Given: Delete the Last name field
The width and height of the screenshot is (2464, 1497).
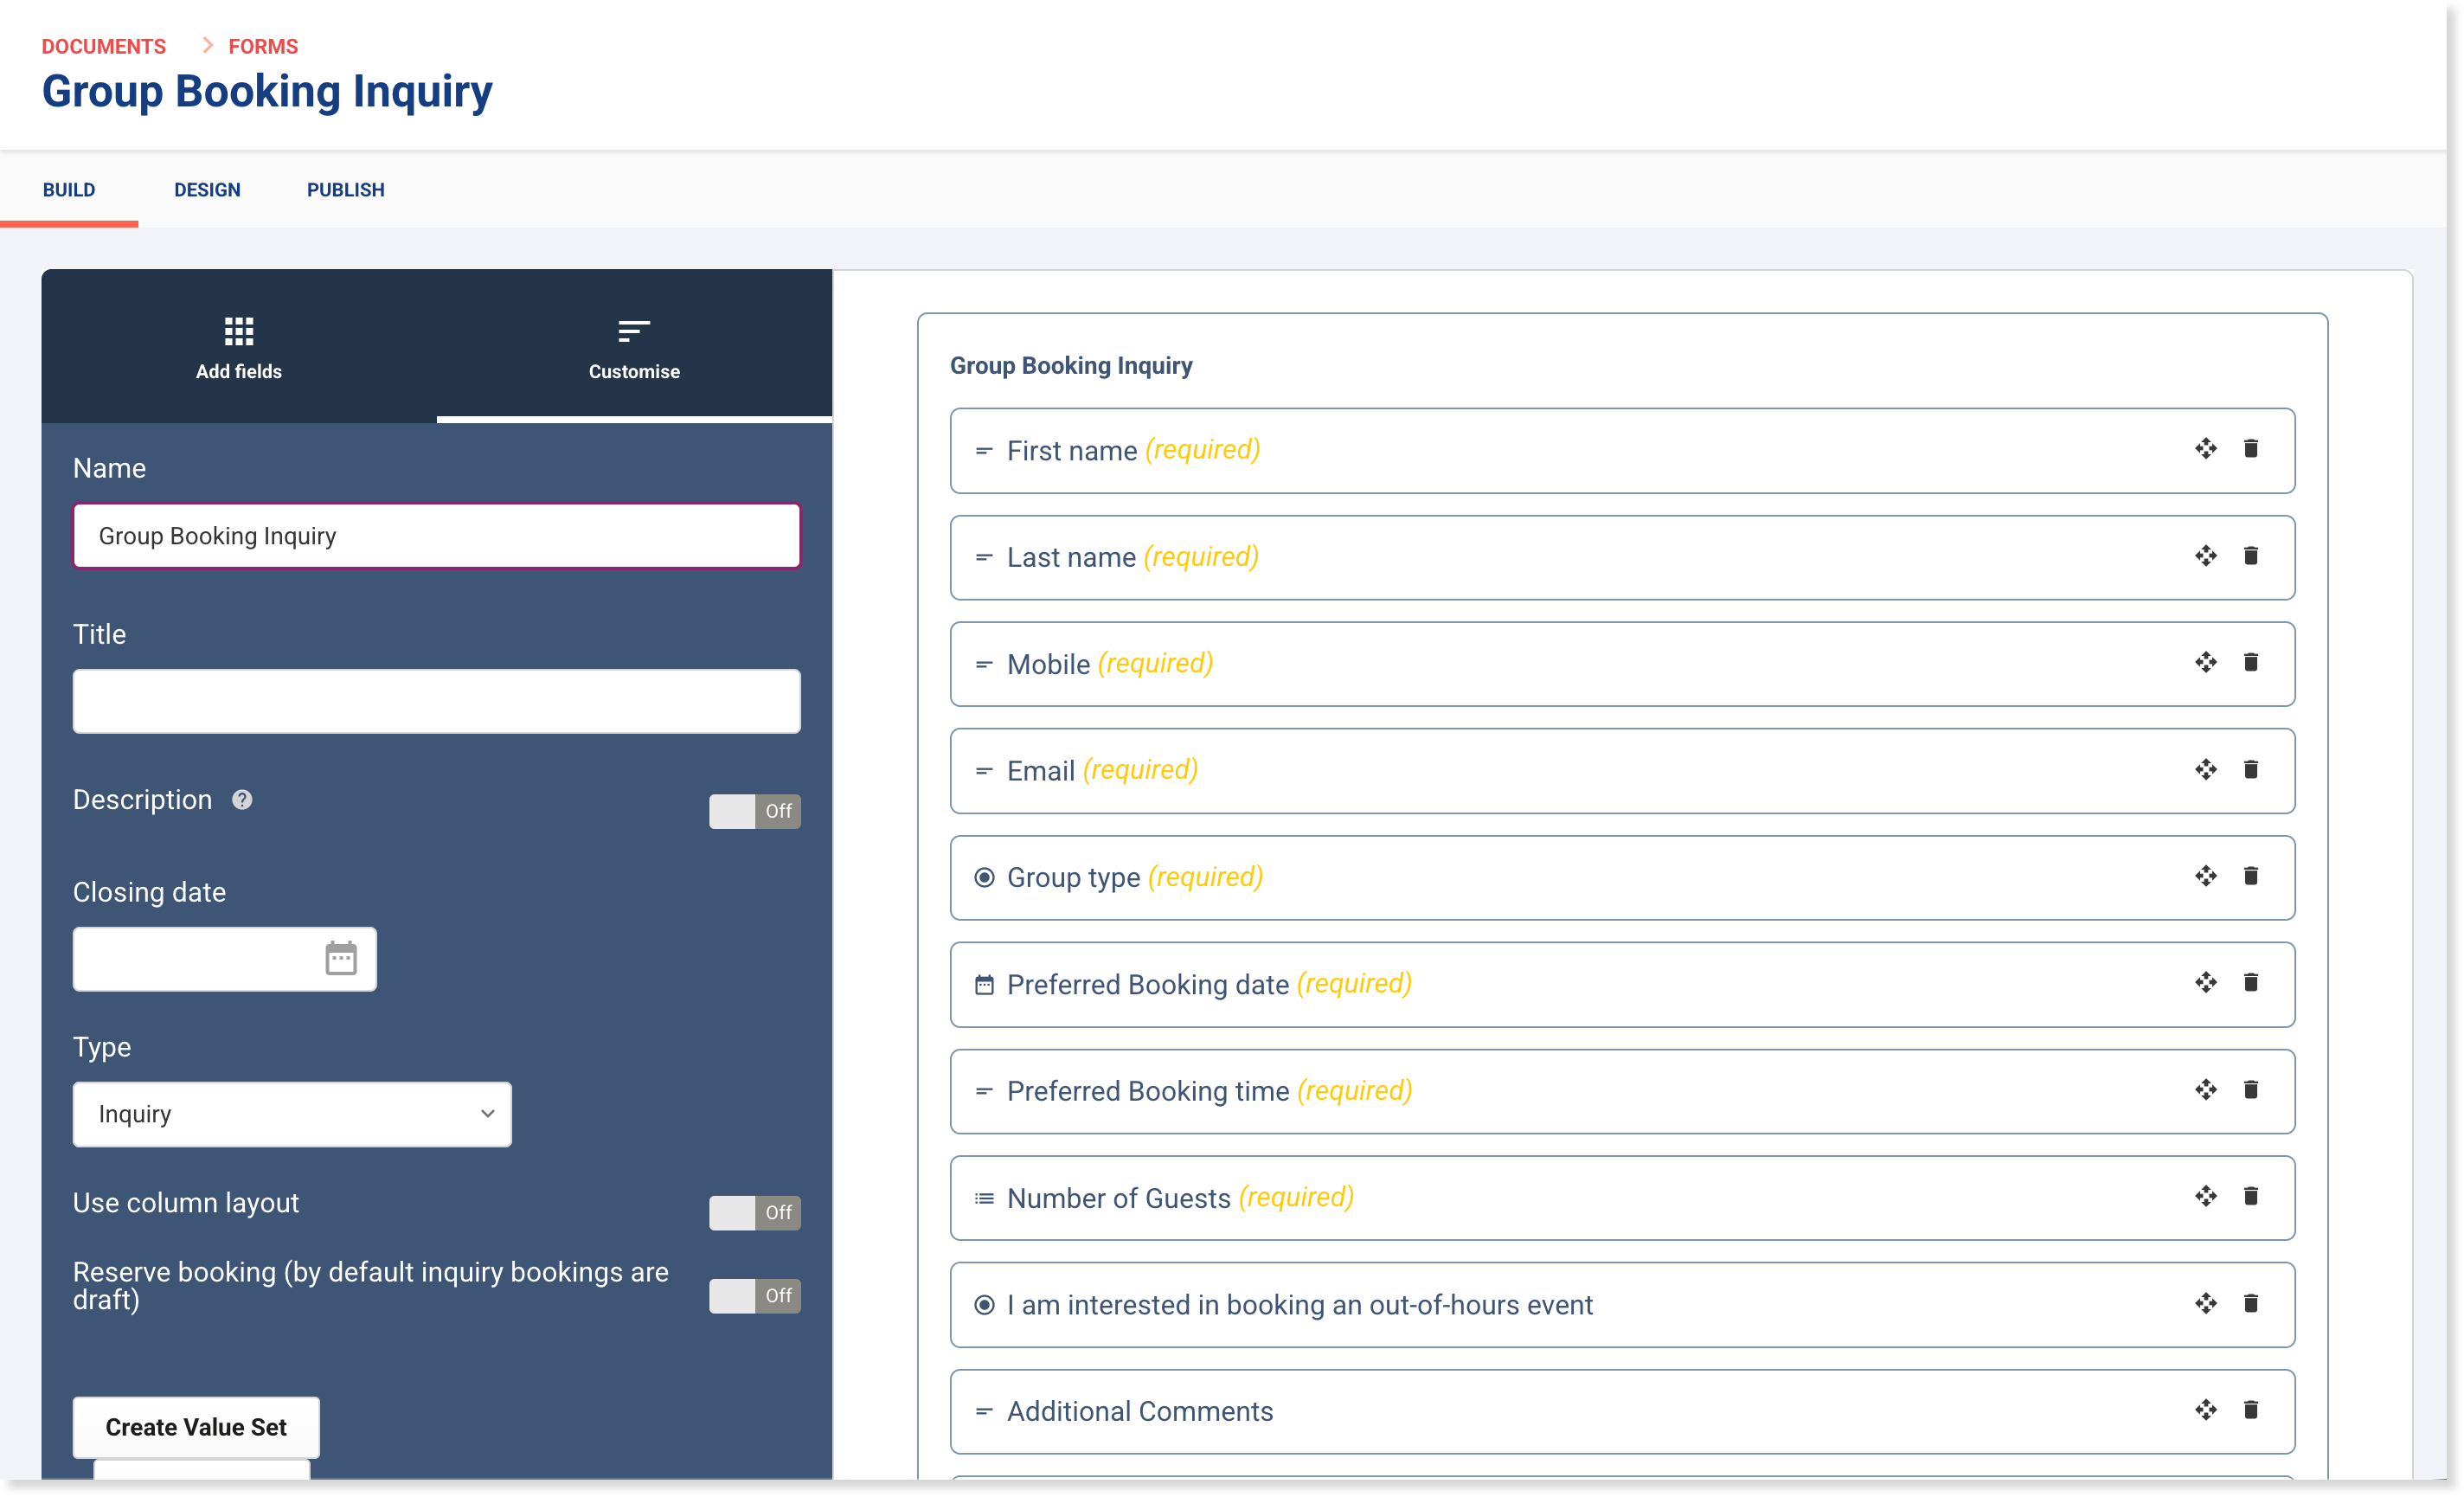Looking at the screenshot, I should [2250, 556].
